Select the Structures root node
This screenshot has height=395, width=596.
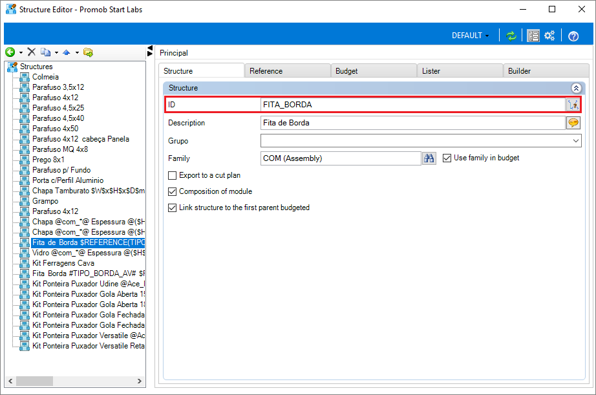[x=36, y=67]
